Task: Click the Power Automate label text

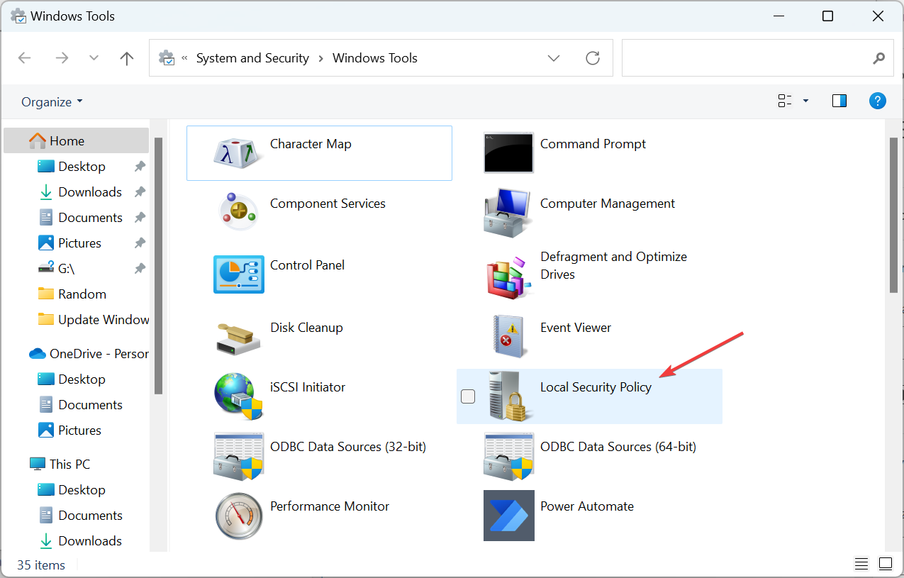Action: [587, 506]
